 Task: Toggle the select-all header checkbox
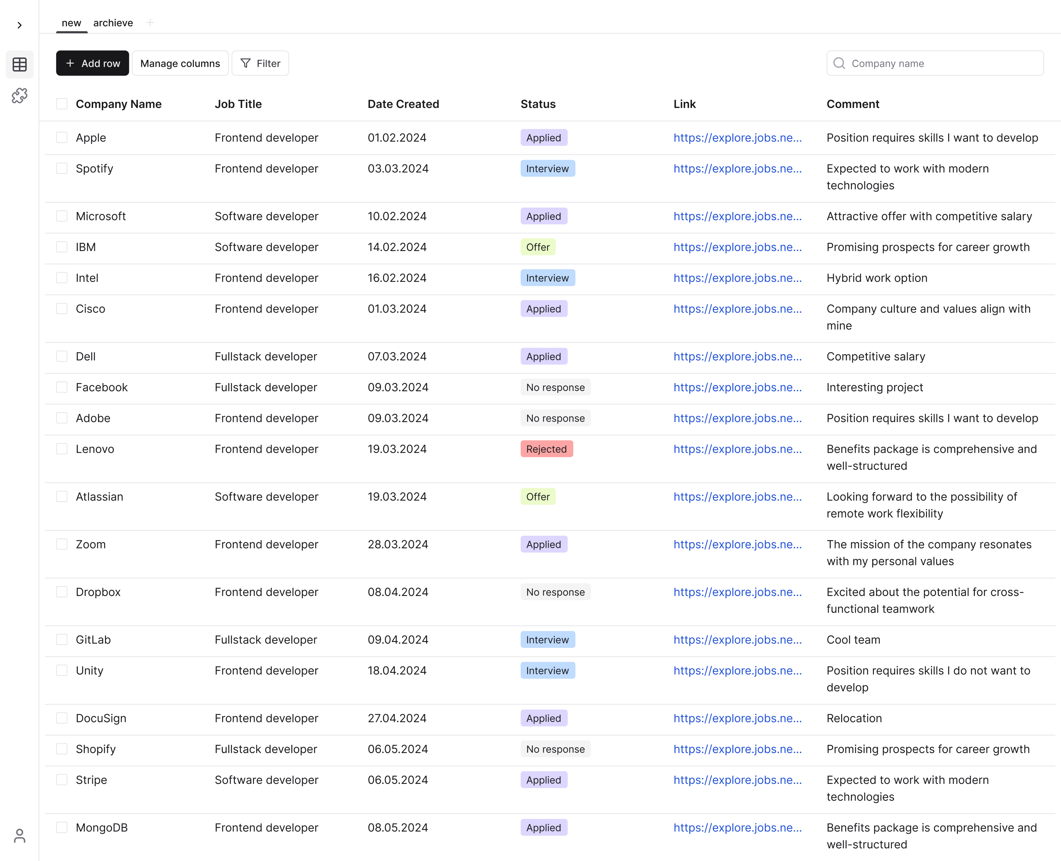[62, 104]
